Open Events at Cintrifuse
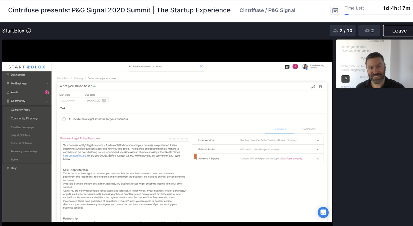Image resolution: width=413 pixels, height=226 pixels. coord(21,143)
